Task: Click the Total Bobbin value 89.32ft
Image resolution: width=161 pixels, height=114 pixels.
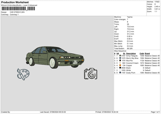Action: (x=130, y=48)
